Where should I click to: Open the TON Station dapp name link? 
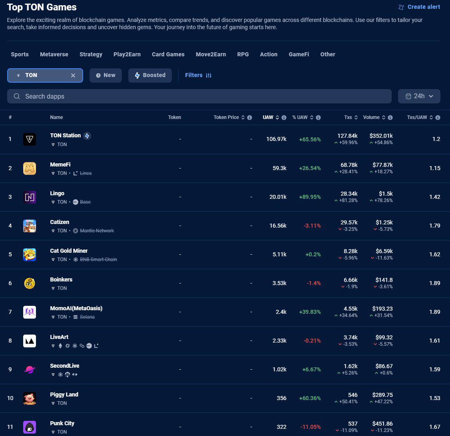click(66, 136)
